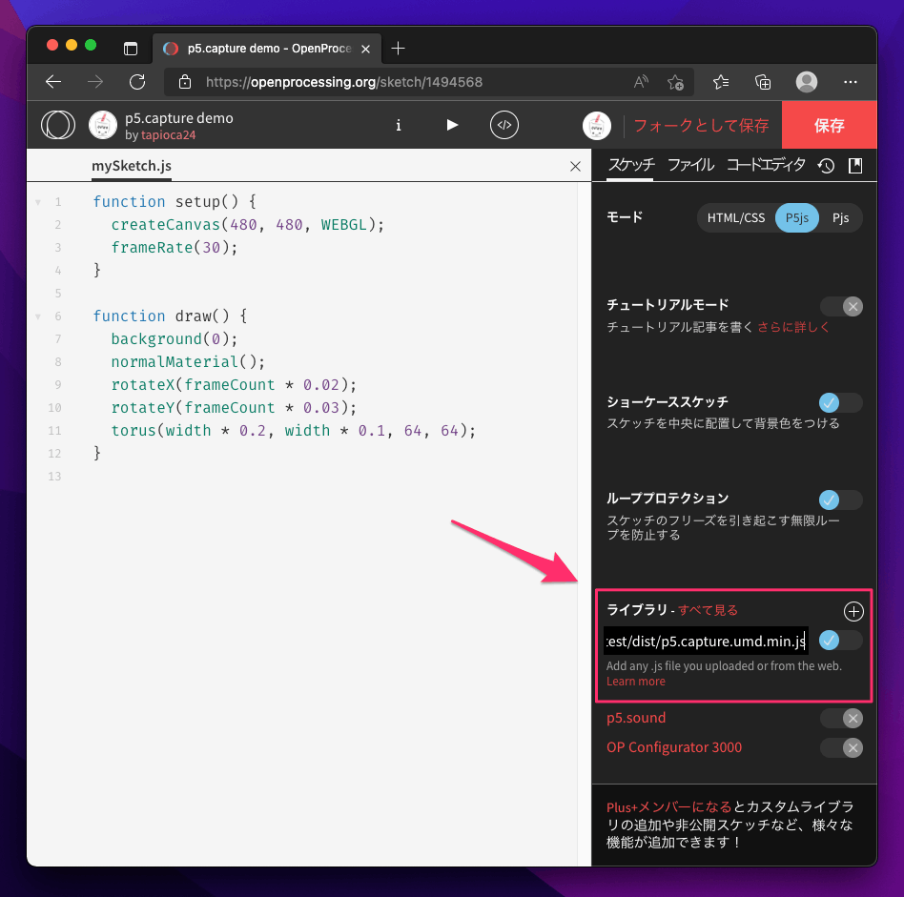Switch to the ファイル tab
The image size is (904, 897).
690,164
